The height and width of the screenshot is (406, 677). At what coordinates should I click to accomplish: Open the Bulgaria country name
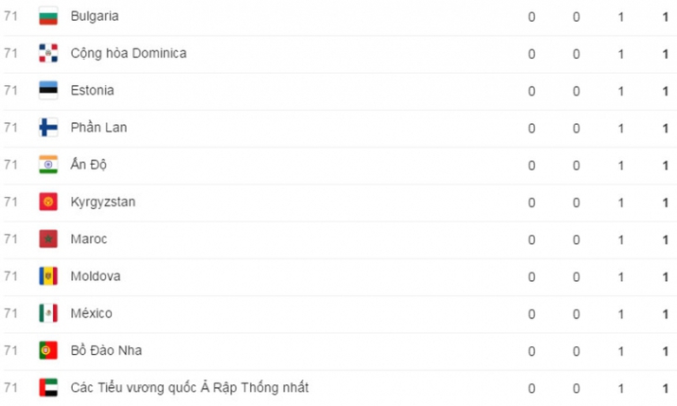(95, 16)
